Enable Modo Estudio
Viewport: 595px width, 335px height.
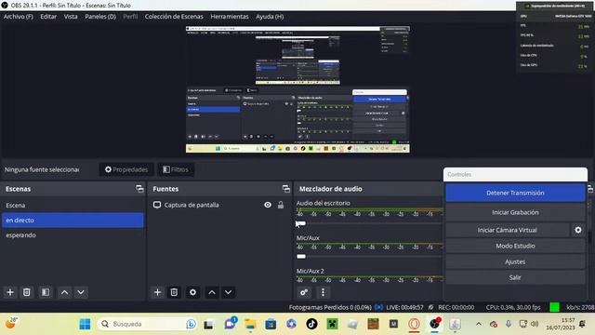pyautogui.click(x=515, y=246)
